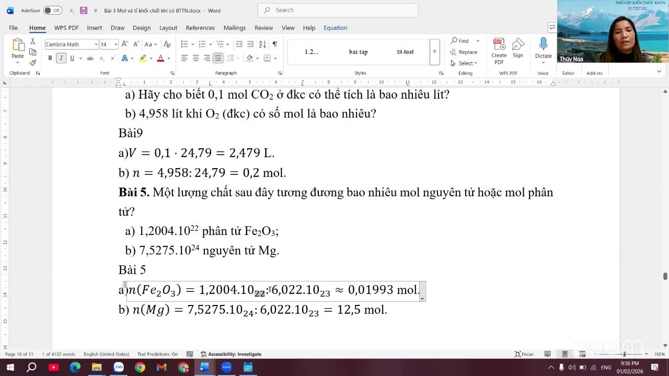Toggle Text Predictions setting
The width and height of the screenshot is (669, 376).
point(157,354)
